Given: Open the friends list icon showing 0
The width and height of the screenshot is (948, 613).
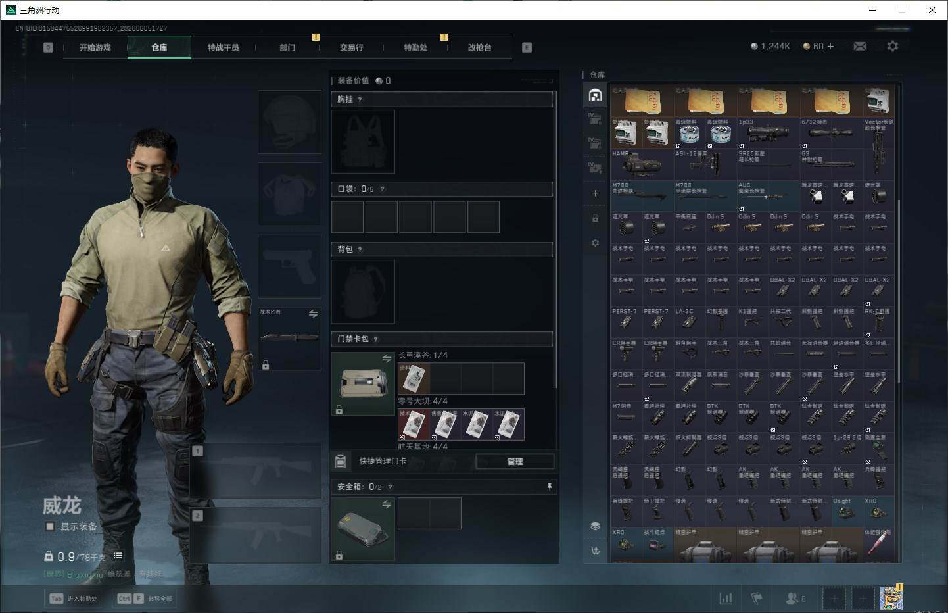Looking at the screenshot, I should tap(795, 599).
